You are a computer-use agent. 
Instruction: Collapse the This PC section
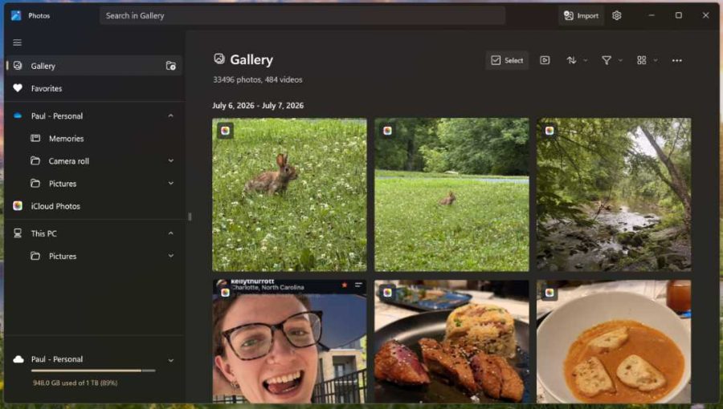[x=170, y=233]
